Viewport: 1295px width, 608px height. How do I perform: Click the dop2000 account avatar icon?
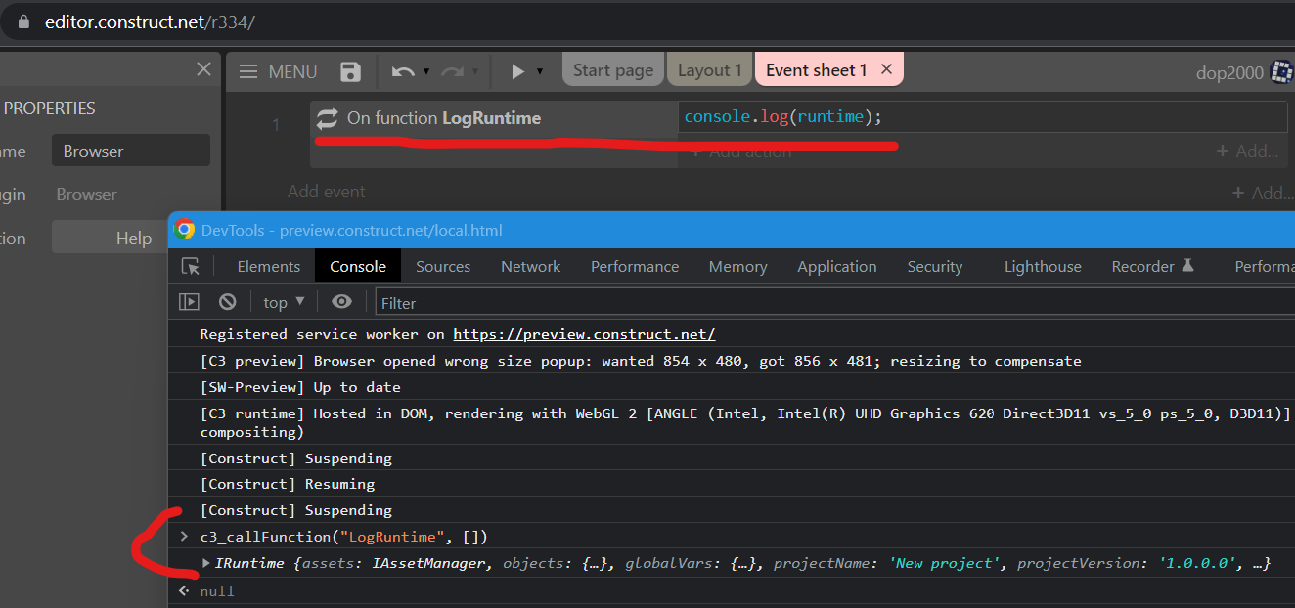pos(1281,71)
